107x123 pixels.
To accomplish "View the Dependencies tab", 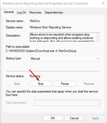I will point(54,12).
